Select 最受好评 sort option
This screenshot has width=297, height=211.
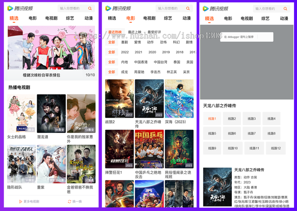154,32
